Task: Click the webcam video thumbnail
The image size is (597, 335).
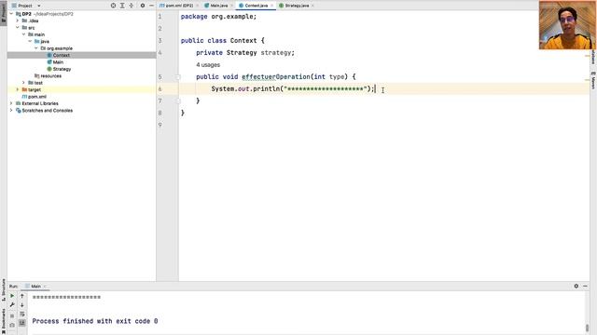Action: (567, 25)
